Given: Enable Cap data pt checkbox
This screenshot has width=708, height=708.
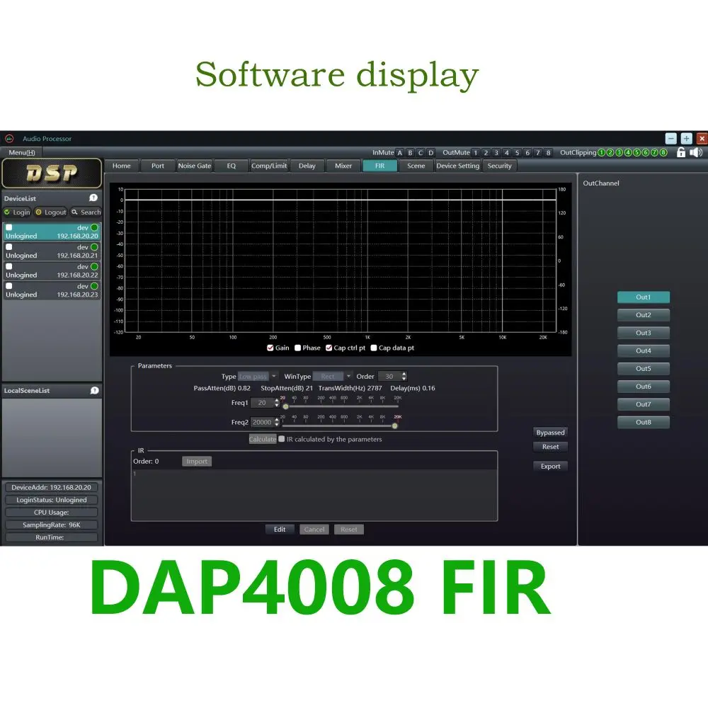Looking at the screenshot, I should [x=373, y=348].
